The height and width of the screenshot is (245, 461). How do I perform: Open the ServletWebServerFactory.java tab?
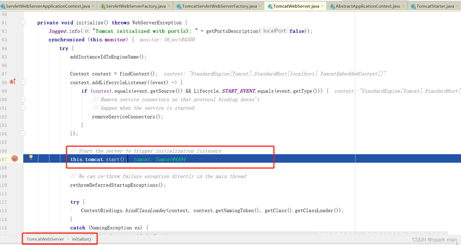click(x=136, y=6)
